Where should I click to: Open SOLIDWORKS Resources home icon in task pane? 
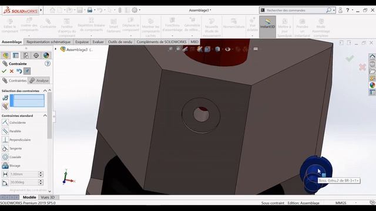pos(372,57)
